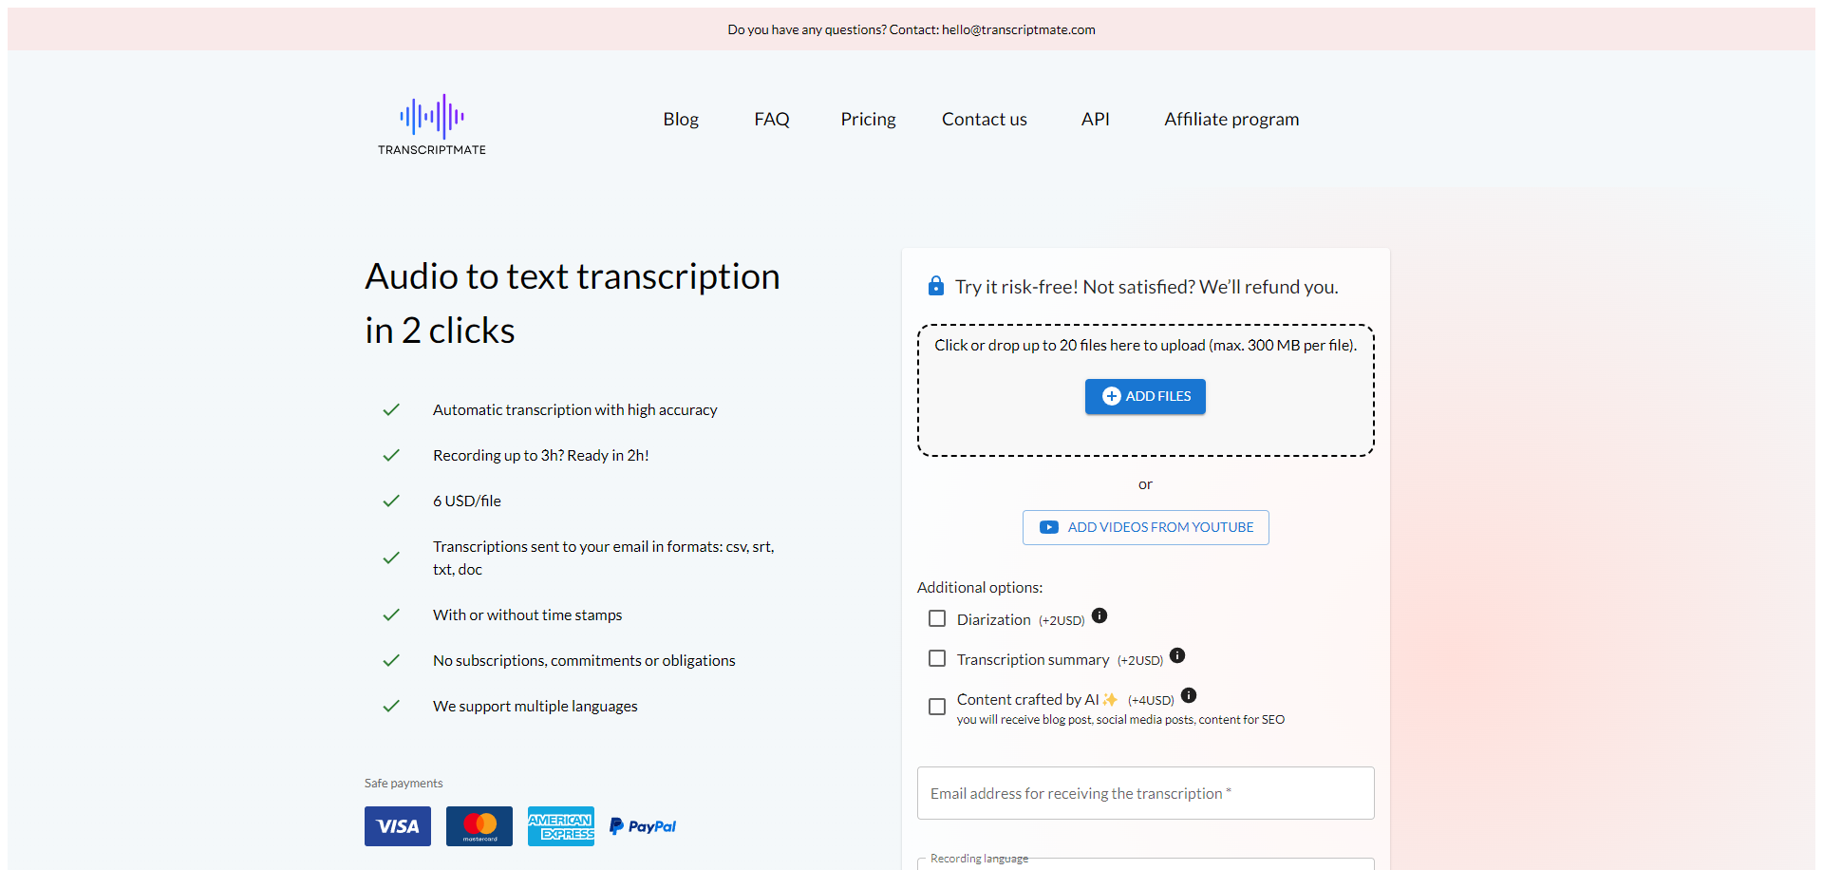Open the Recording language dropdown
1823x870 pixels.
[x=1146, y=863]
